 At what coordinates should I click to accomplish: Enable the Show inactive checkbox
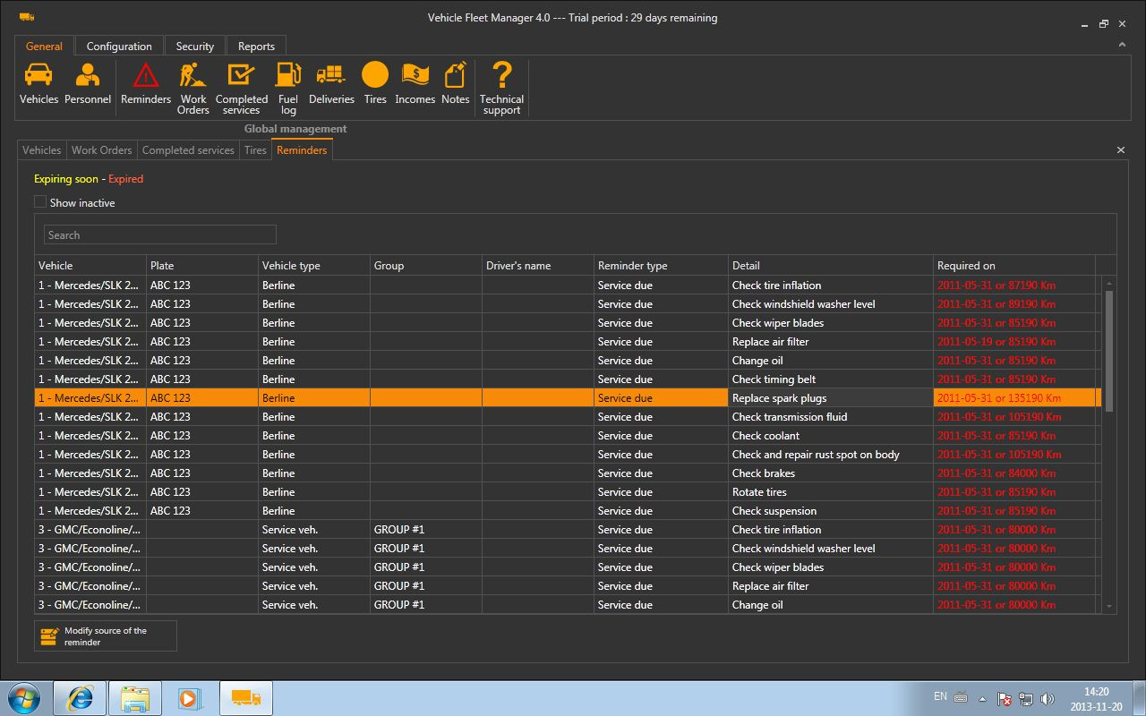pyautogui.click(x=40, y=202)
